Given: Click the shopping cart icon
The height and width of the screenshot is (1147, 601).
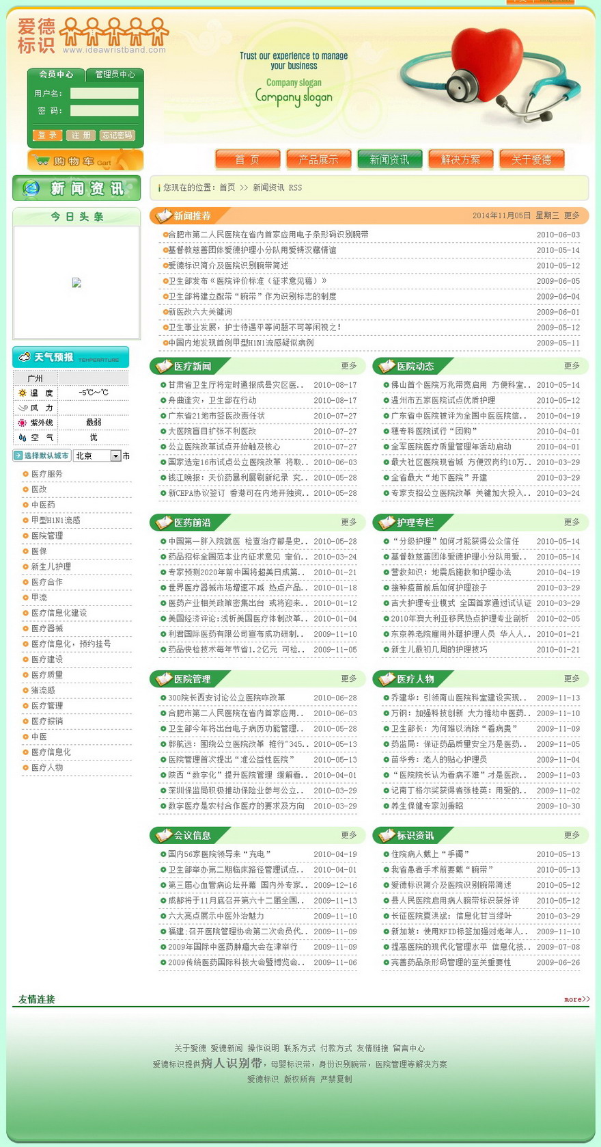Looking at the screenshot, I should click(x=41, y=161).
